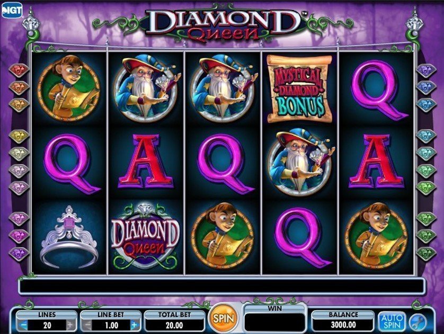Screen dimensions: 444x334
Task: Raise the line bet using plus
Action: pos(135,325)
